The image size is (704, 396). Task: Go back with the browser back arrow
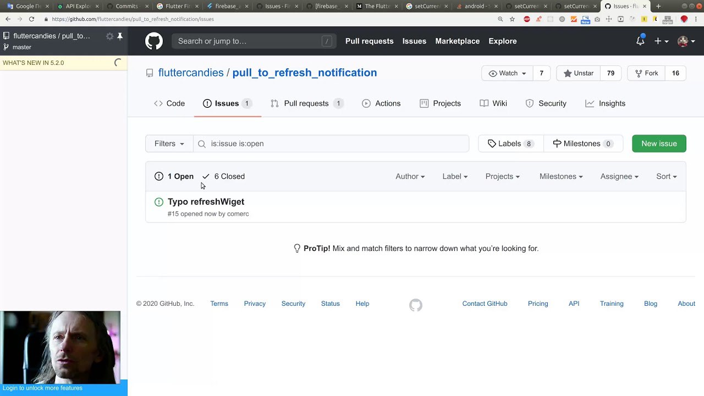coord(8,19)
